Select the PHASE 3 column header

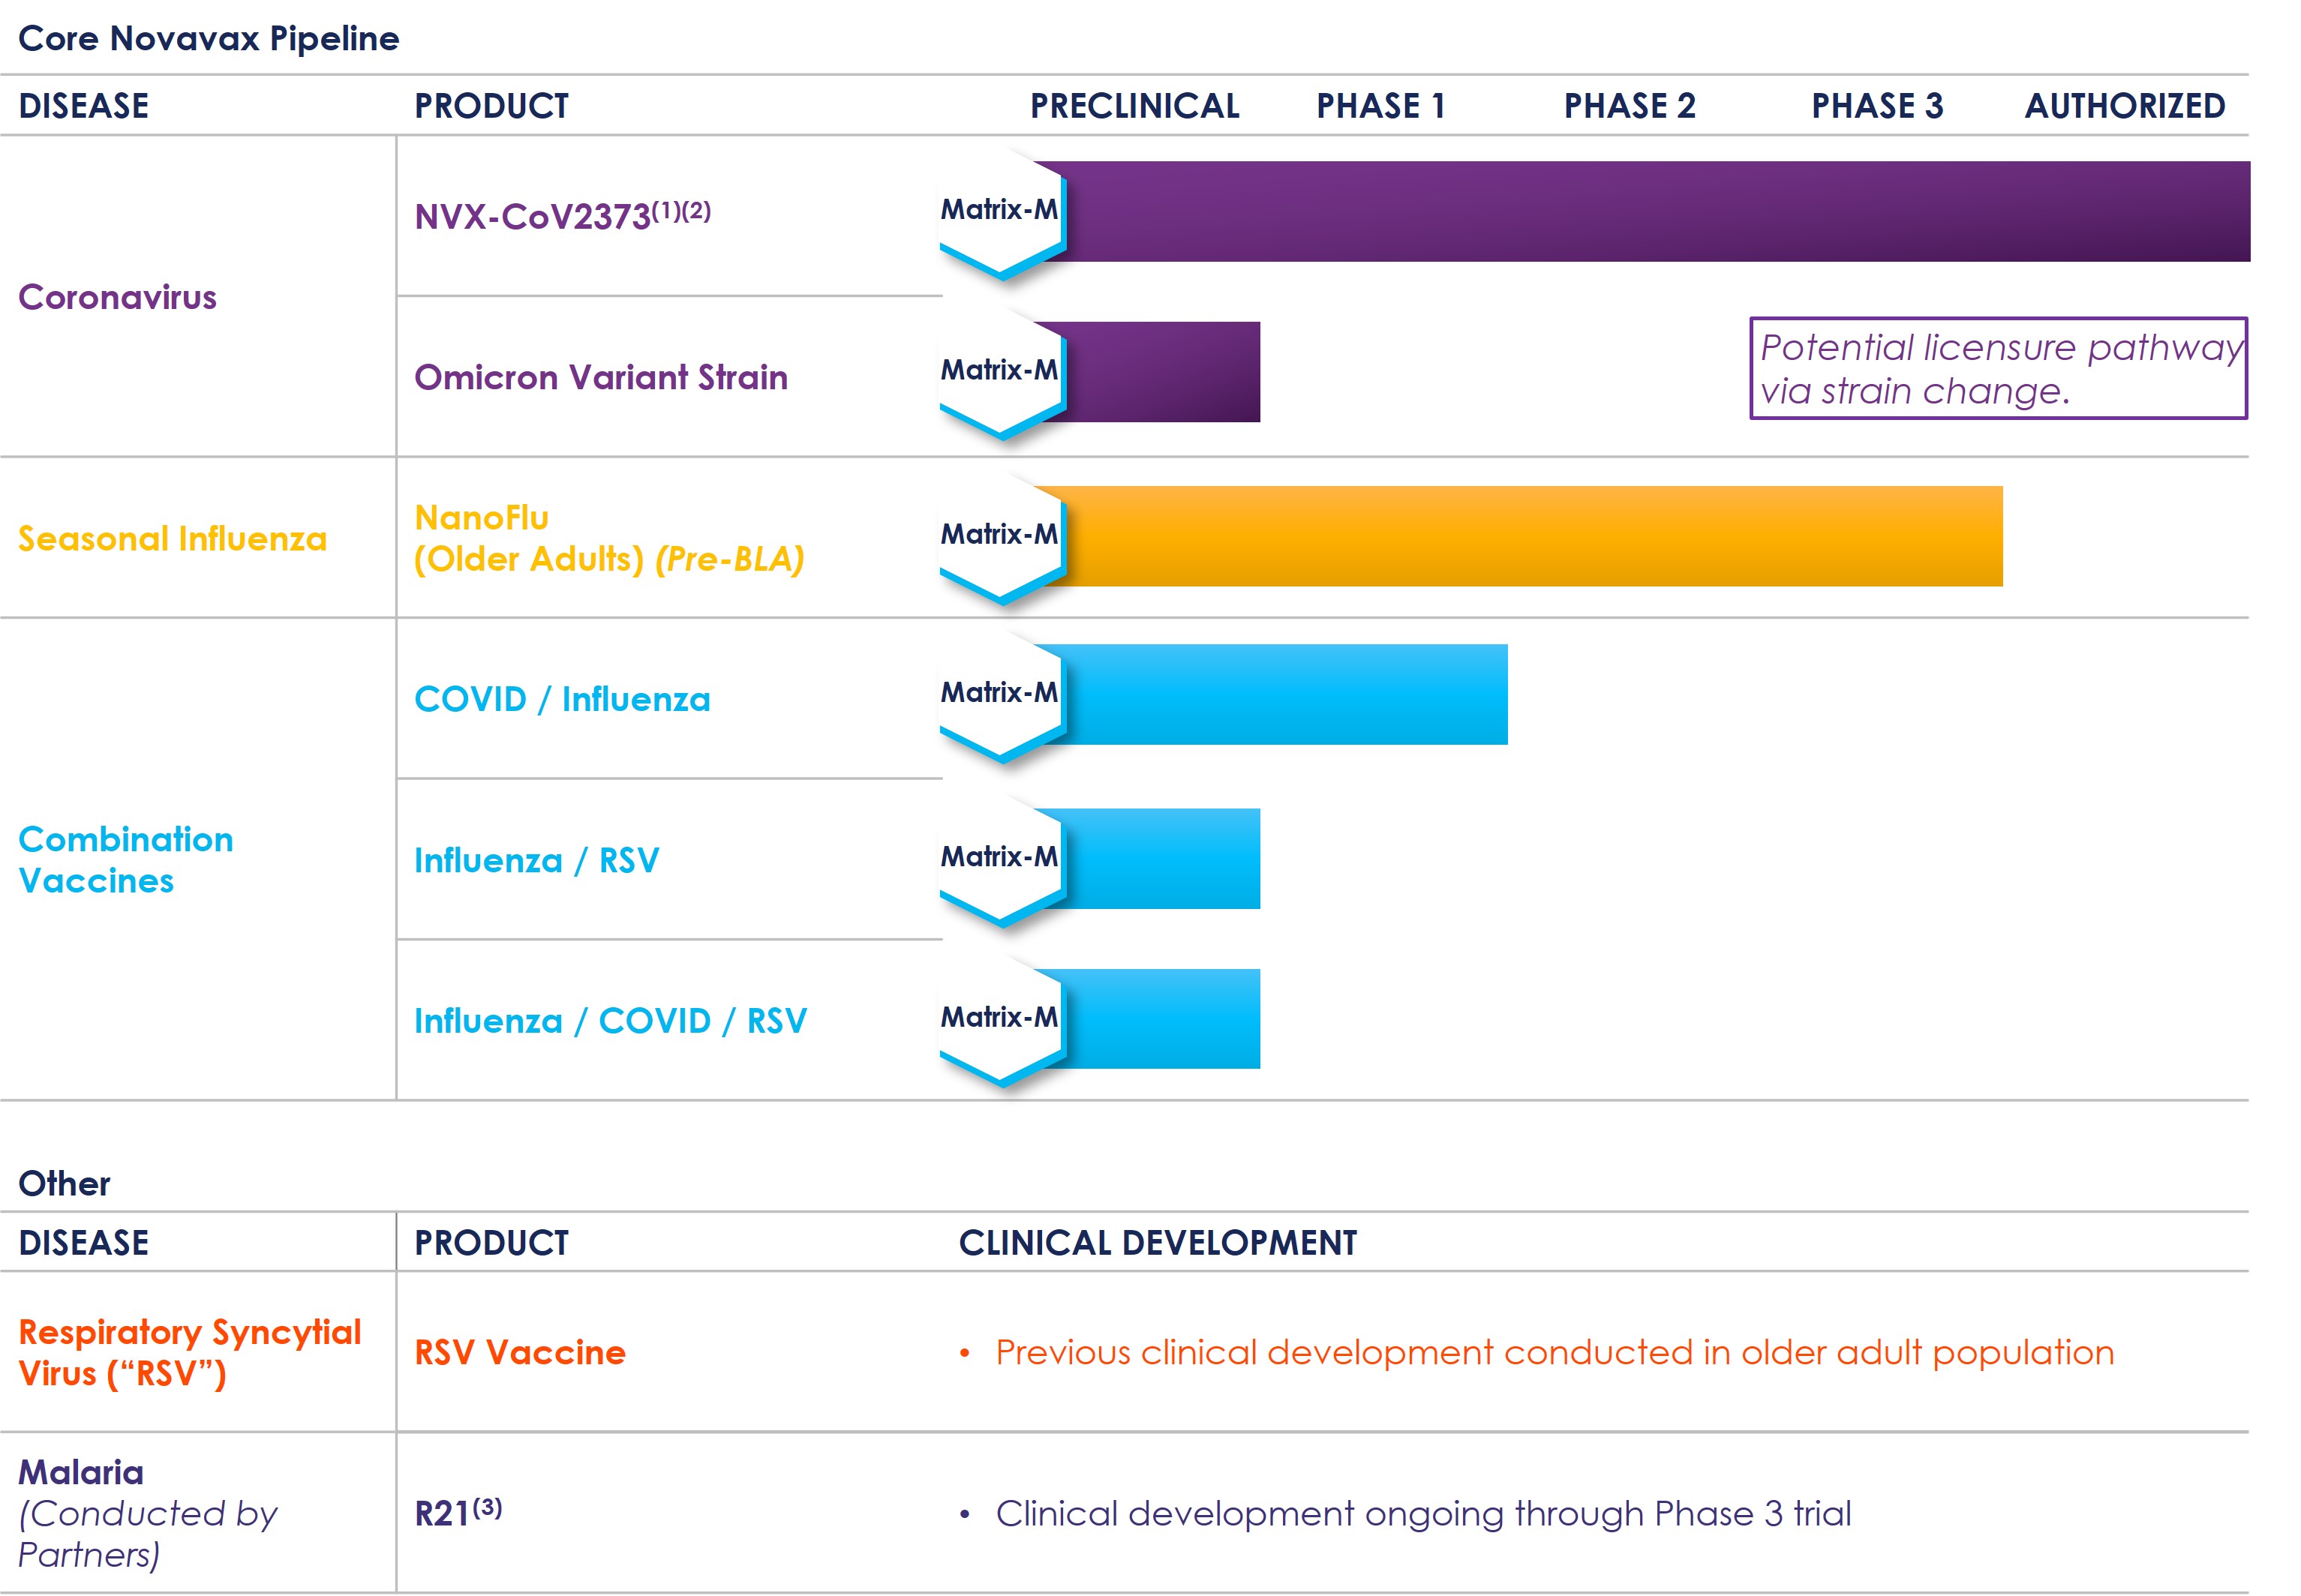click(1877, 106)
